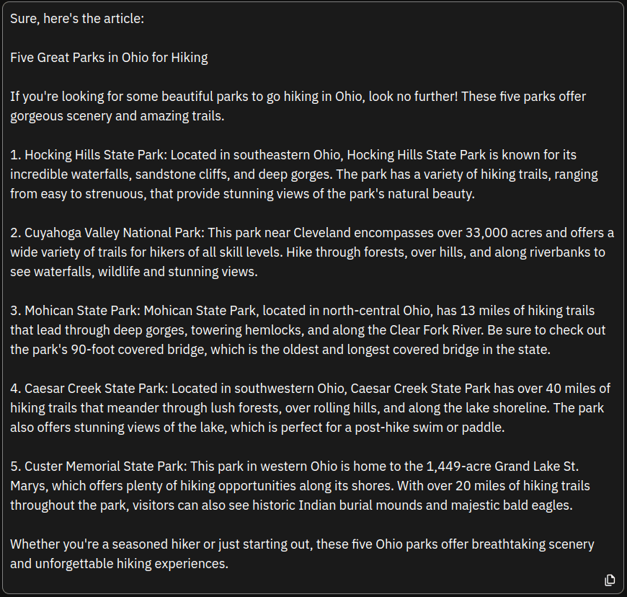
Task: Click the 'Mohican State Park:' list heading
Action: tap(82, 311)
